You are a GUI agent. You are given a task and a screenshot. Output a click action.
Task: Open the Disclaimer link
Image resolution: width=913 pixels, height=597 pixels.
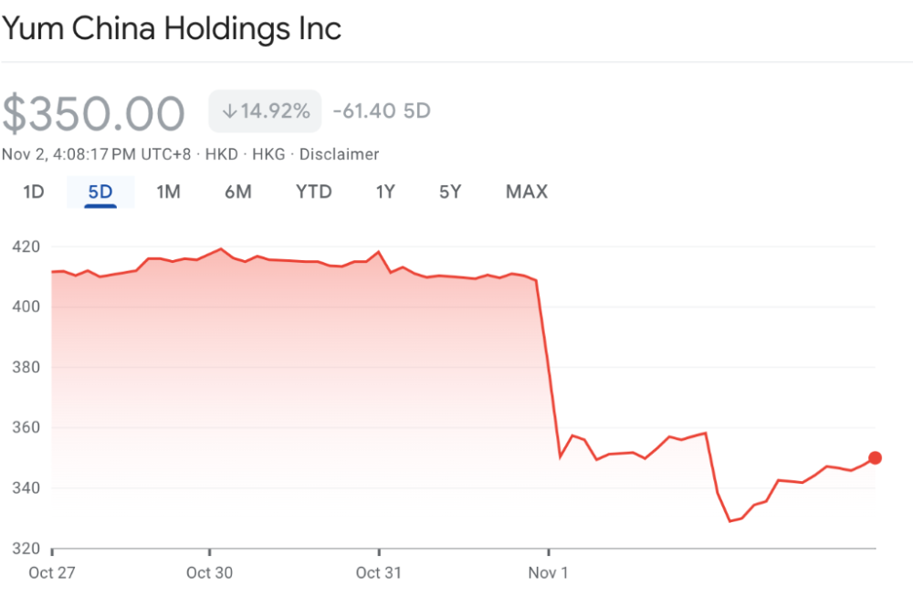(x=339, y=154)
